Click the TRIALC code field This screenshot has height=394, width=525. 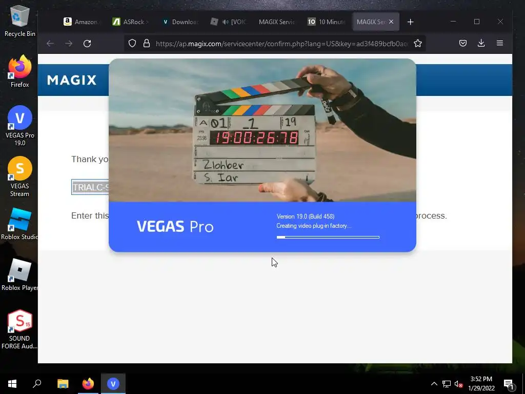tap(90, 187)
